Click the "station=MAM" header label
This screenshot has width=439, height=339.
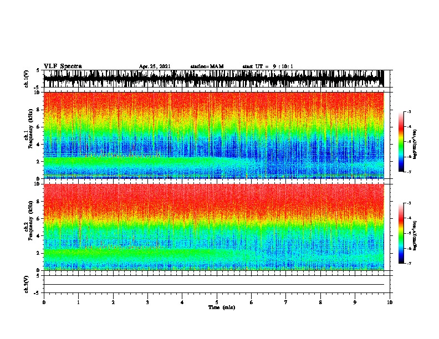pyautogui.click(x=207, y=66)
